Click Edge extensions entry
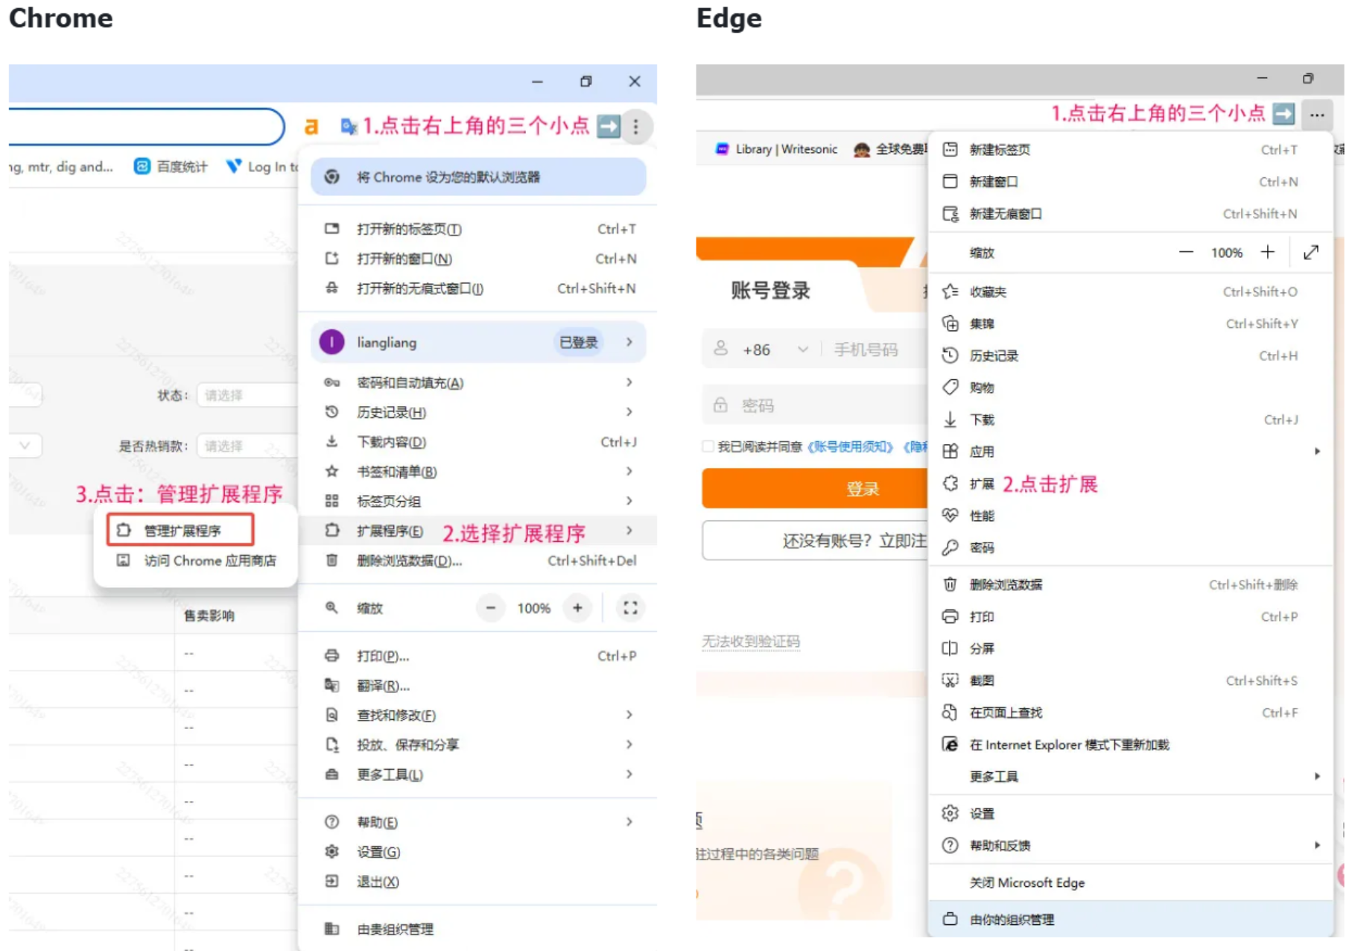Image resolution: width=1355 pixels, height=951 pixels. pos(1130,484)
